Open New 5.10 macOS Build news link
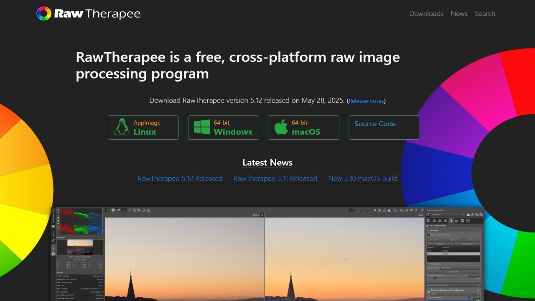Viewport: 535px width, 301px height. (x=363, y=179)
